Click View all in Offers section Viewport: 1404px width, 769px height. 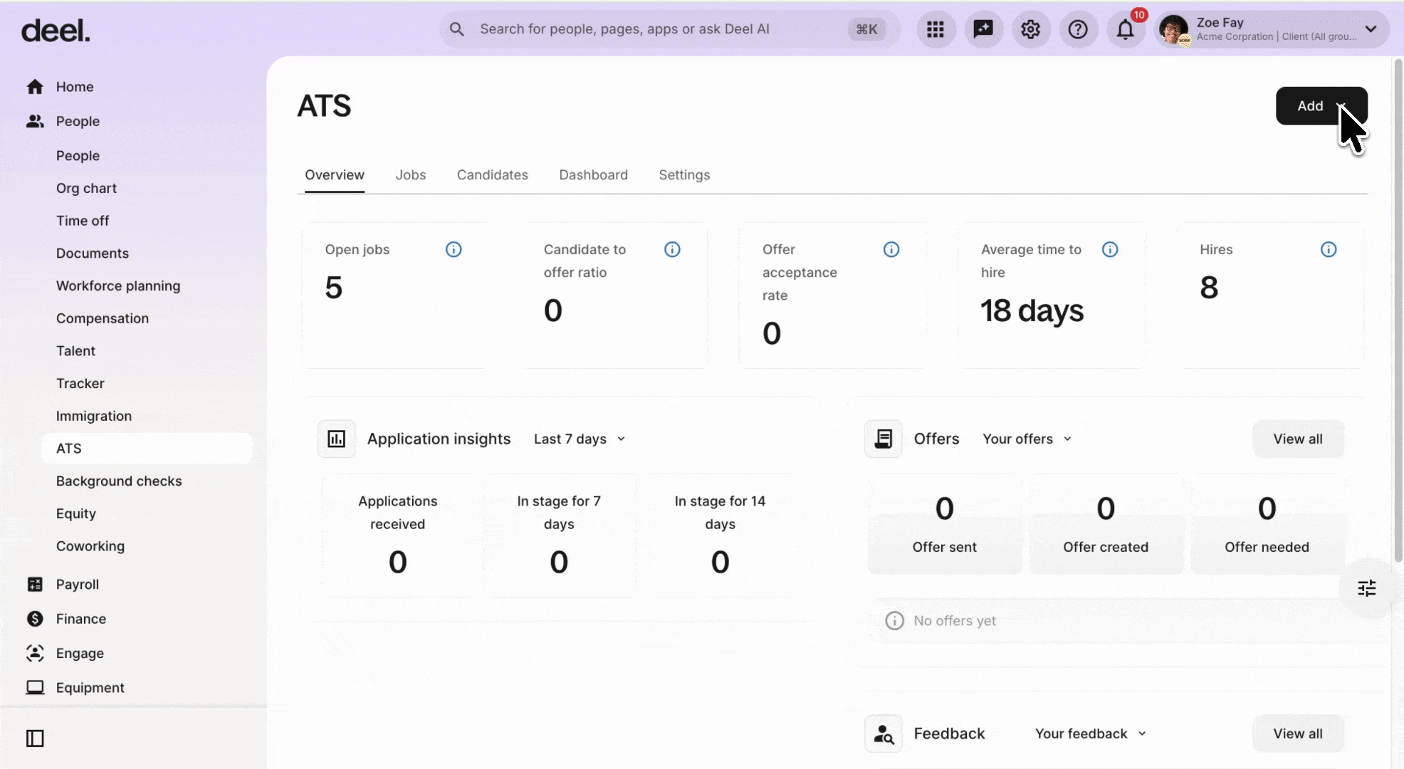(1297, 439)
